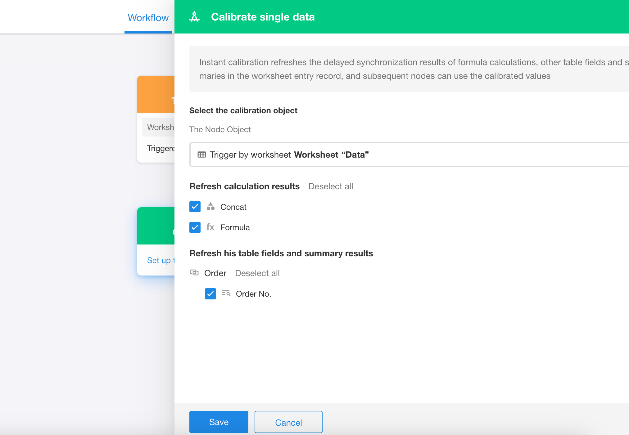Viewport: 629px width, 435px height.
Task: Click 'Select the calibration object' heading
Action: coord(243,110)
